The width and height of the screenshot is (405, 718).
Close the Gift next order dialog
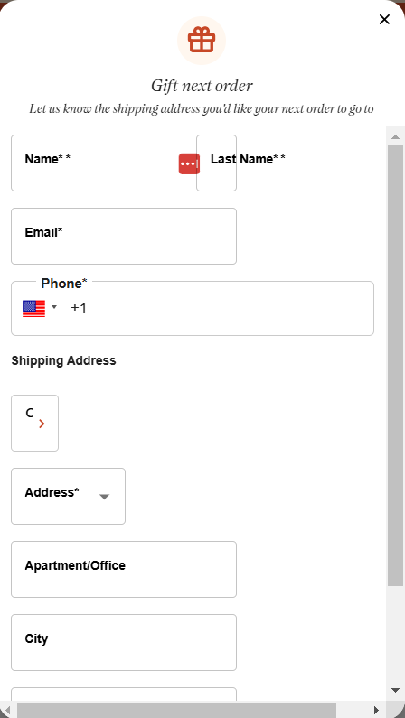point(384,19)
